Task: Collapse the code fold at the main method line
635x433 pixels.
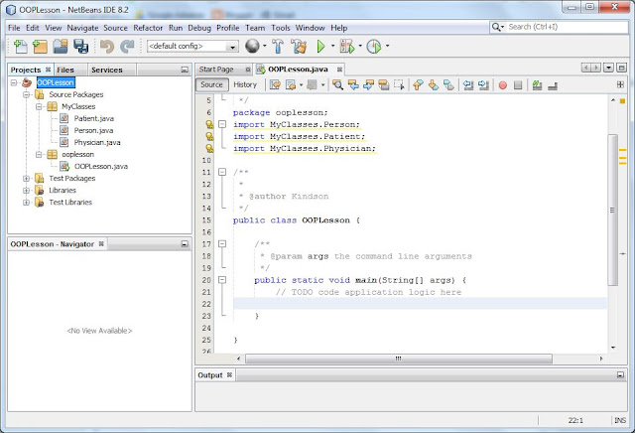Action: tap(222, 280)
